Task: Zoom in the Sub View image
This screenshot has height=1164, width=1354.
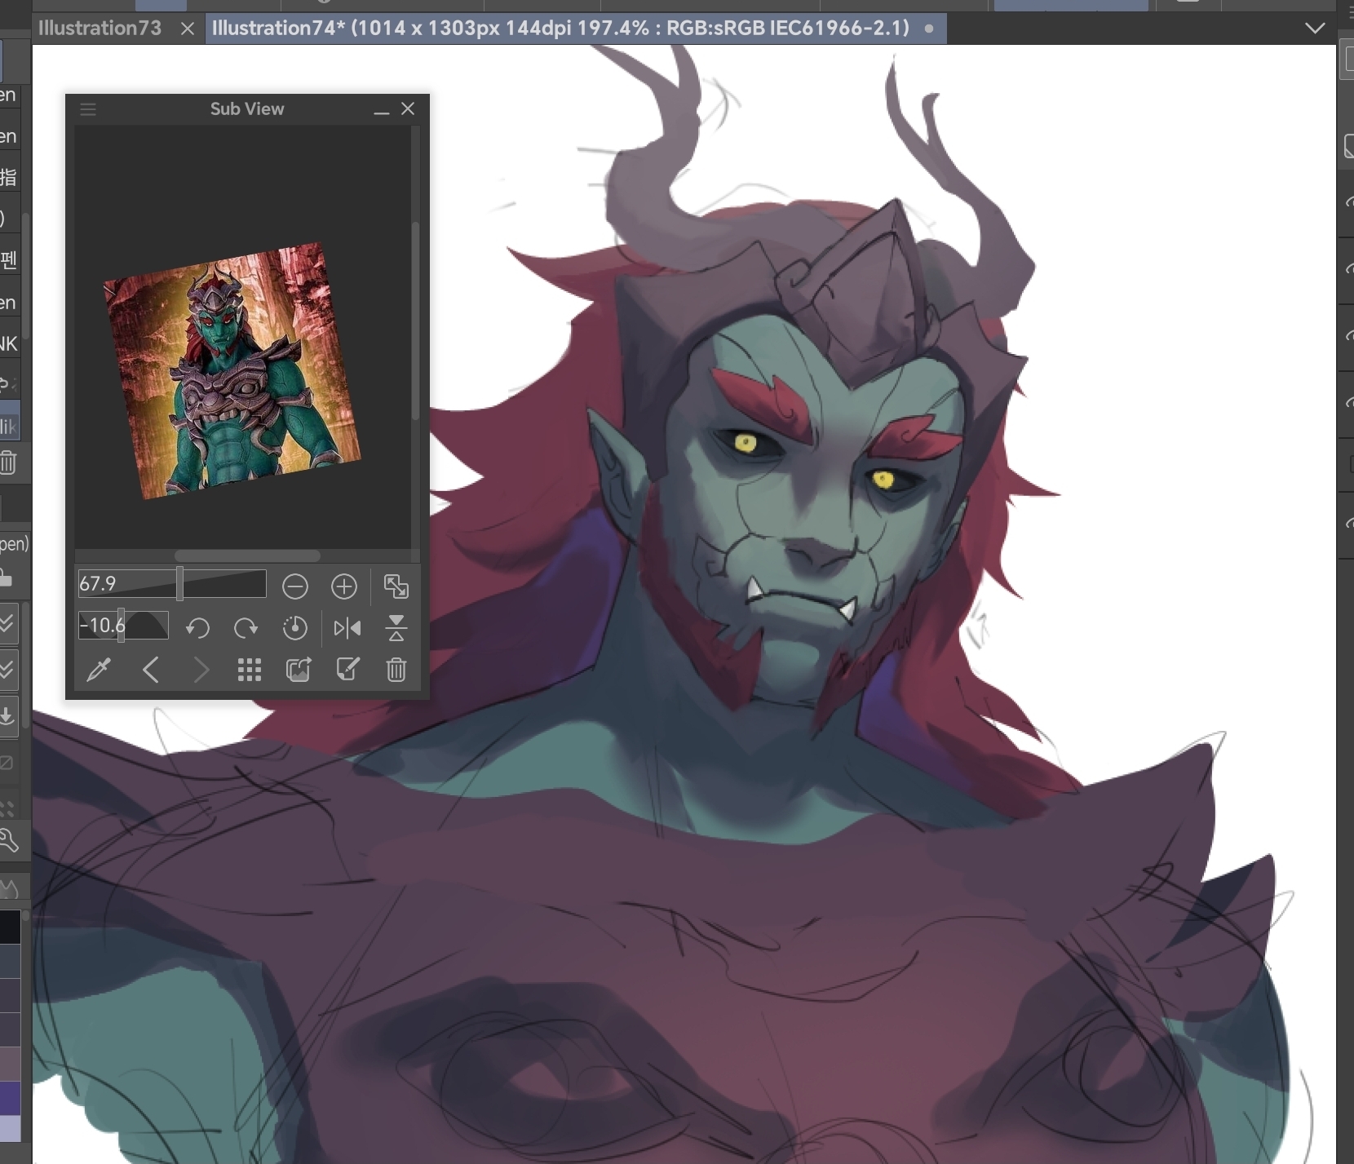Action: point(344,586)
